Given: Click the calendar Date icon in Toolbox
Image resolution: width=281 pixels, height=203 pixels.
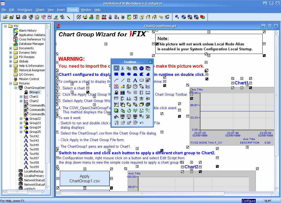Looking at the screenshot, I should click(148, 68).
